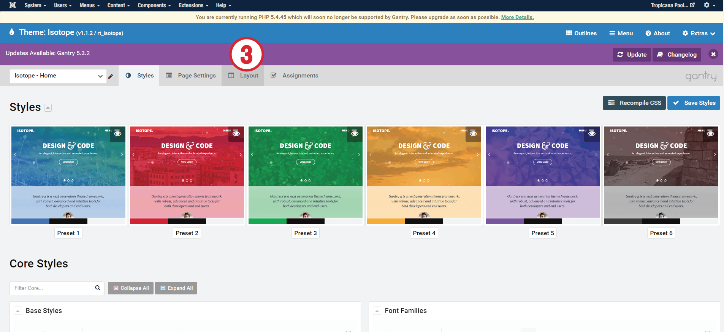Click Expand All
The width and height of the screenshot is (724, 332).
click(x=176, y=288)
